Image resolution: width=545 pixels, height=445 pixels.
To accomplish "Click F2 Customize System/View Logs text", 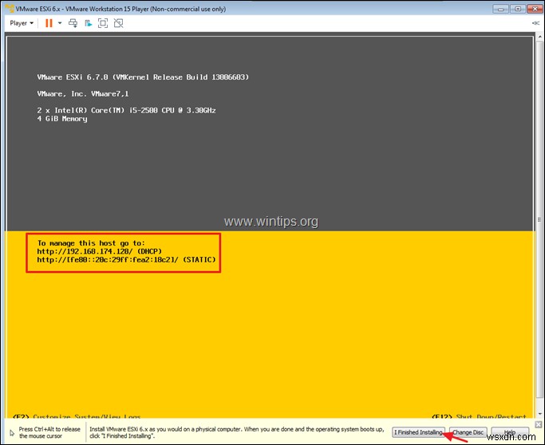I will (x=77, y=416).
